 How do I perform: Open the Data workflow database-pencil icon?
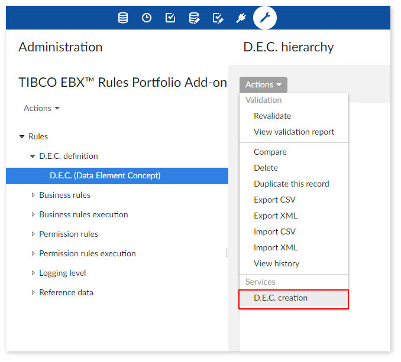coord(194,18)
